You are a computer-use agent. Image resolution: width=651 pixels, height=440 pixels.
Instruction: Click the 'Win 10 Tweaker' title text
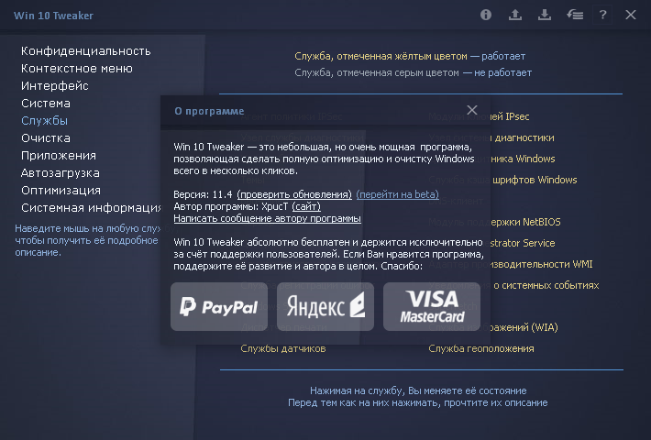tap(53, 16)
